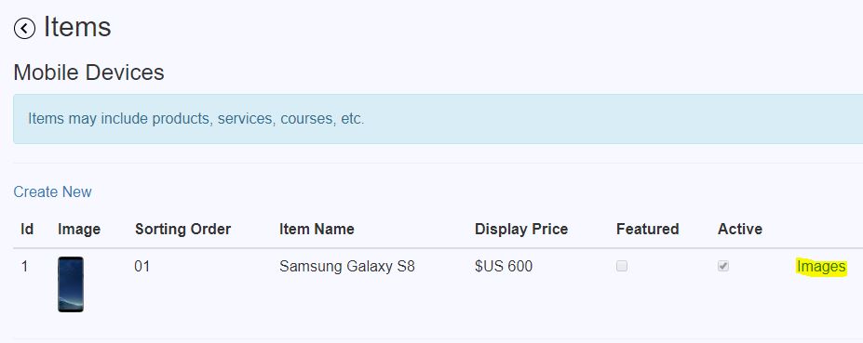Click the $US 600 price cell
Viewport: 863px width, 343px height.
(503, 267)
